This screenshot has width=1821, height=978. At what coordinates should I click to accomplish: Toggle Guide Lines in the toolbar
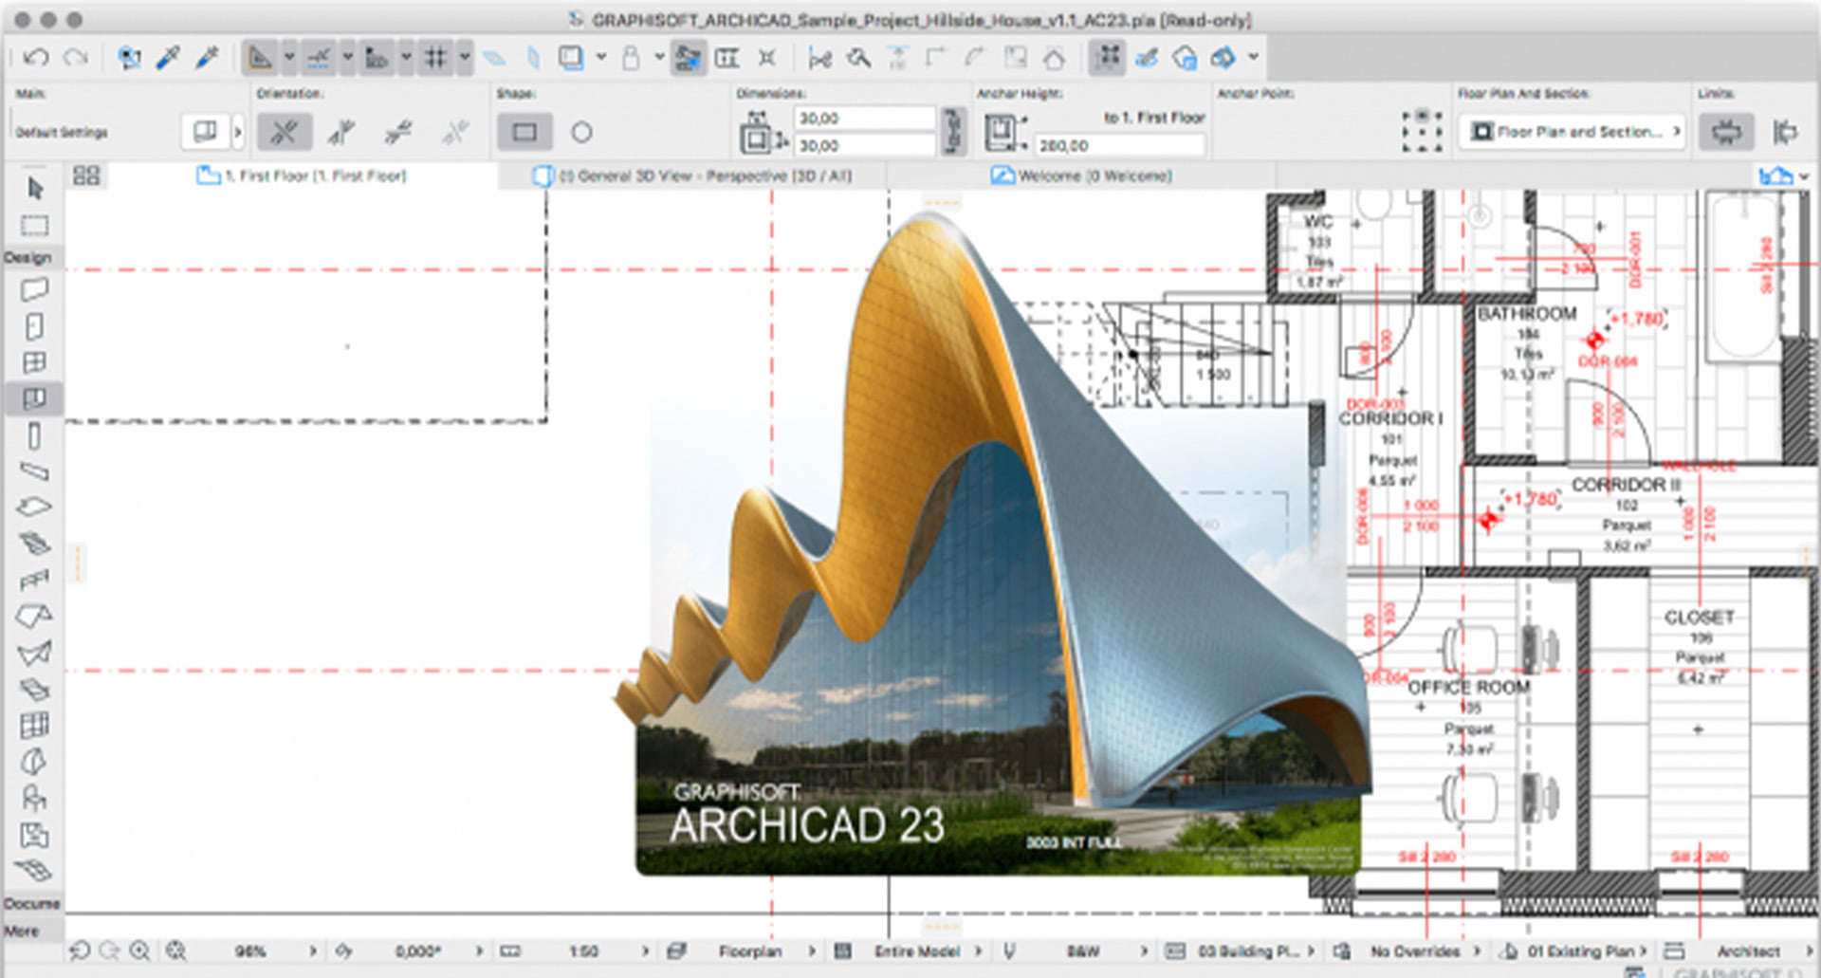click(259, 58)
